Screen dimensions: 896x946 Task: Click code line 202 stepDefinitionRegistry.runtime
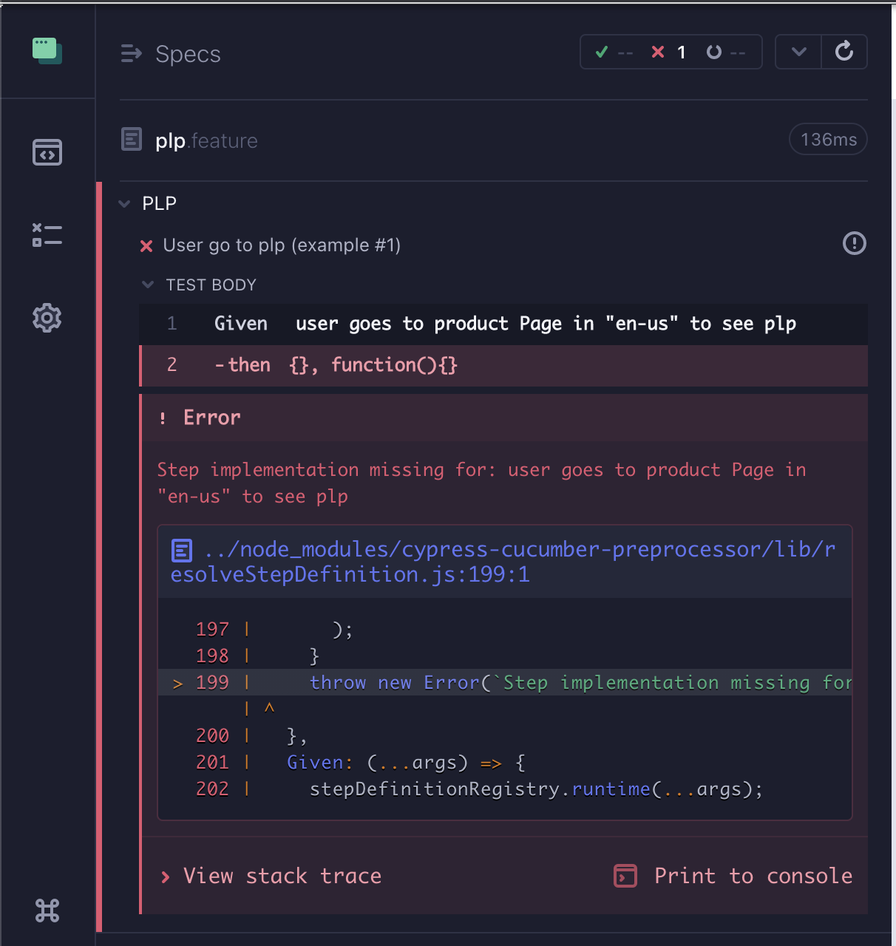click(505, 789)
